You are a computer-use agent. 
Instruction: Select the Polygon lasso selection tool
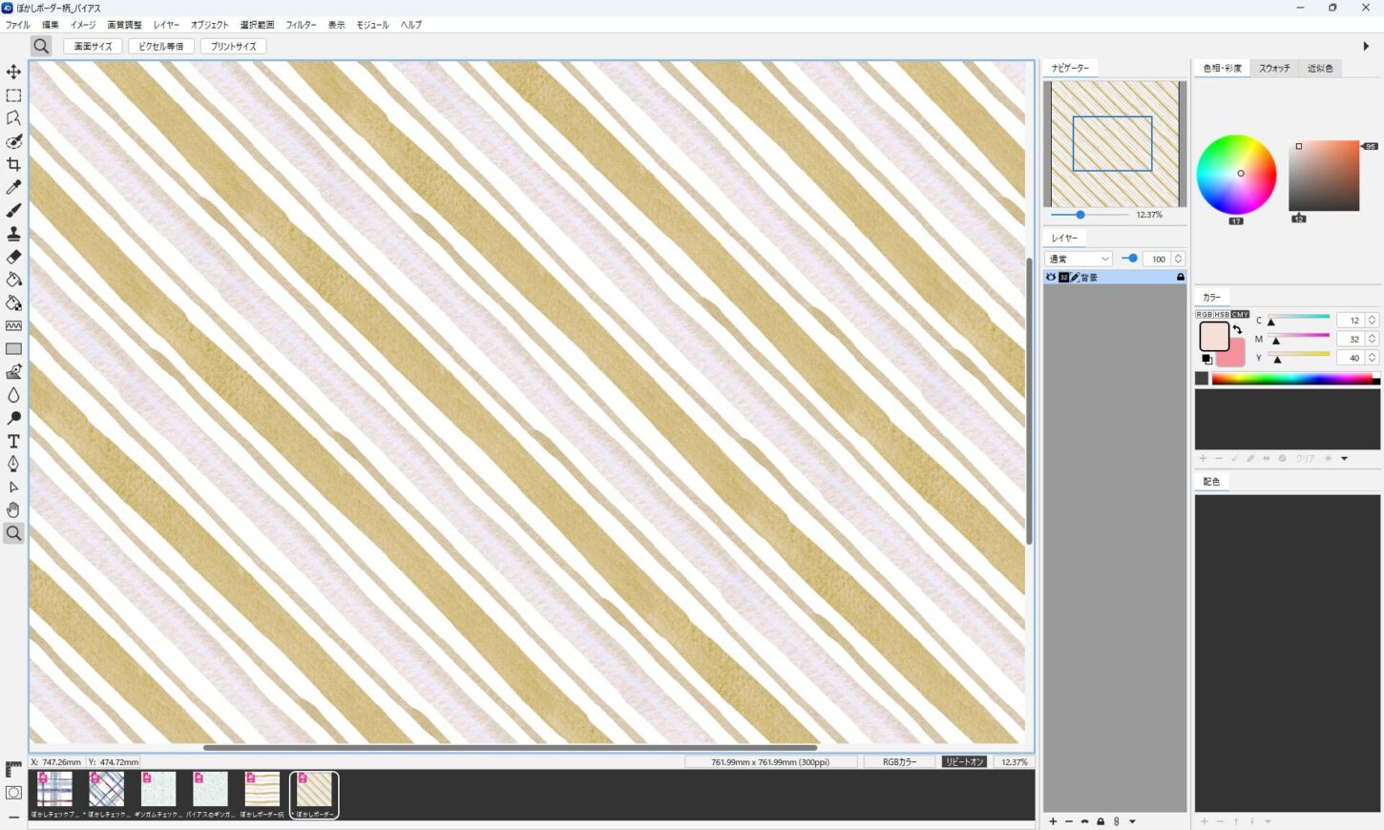pyautogui.click(x=13, y=118)
